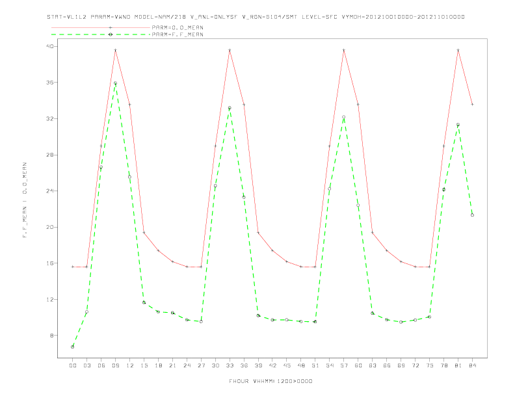The image size is (515, 398).
Task: Click the chart title line starting with STAT=VL1L2
Action: (256, 17)
